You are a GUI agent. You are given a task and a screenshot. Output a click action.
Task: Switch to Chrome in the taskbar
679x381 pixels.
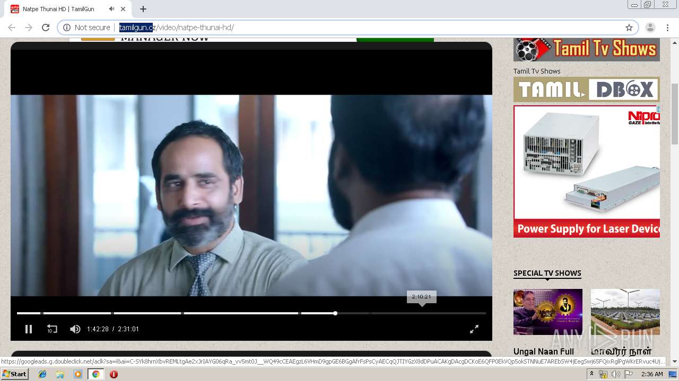(95, 374)
